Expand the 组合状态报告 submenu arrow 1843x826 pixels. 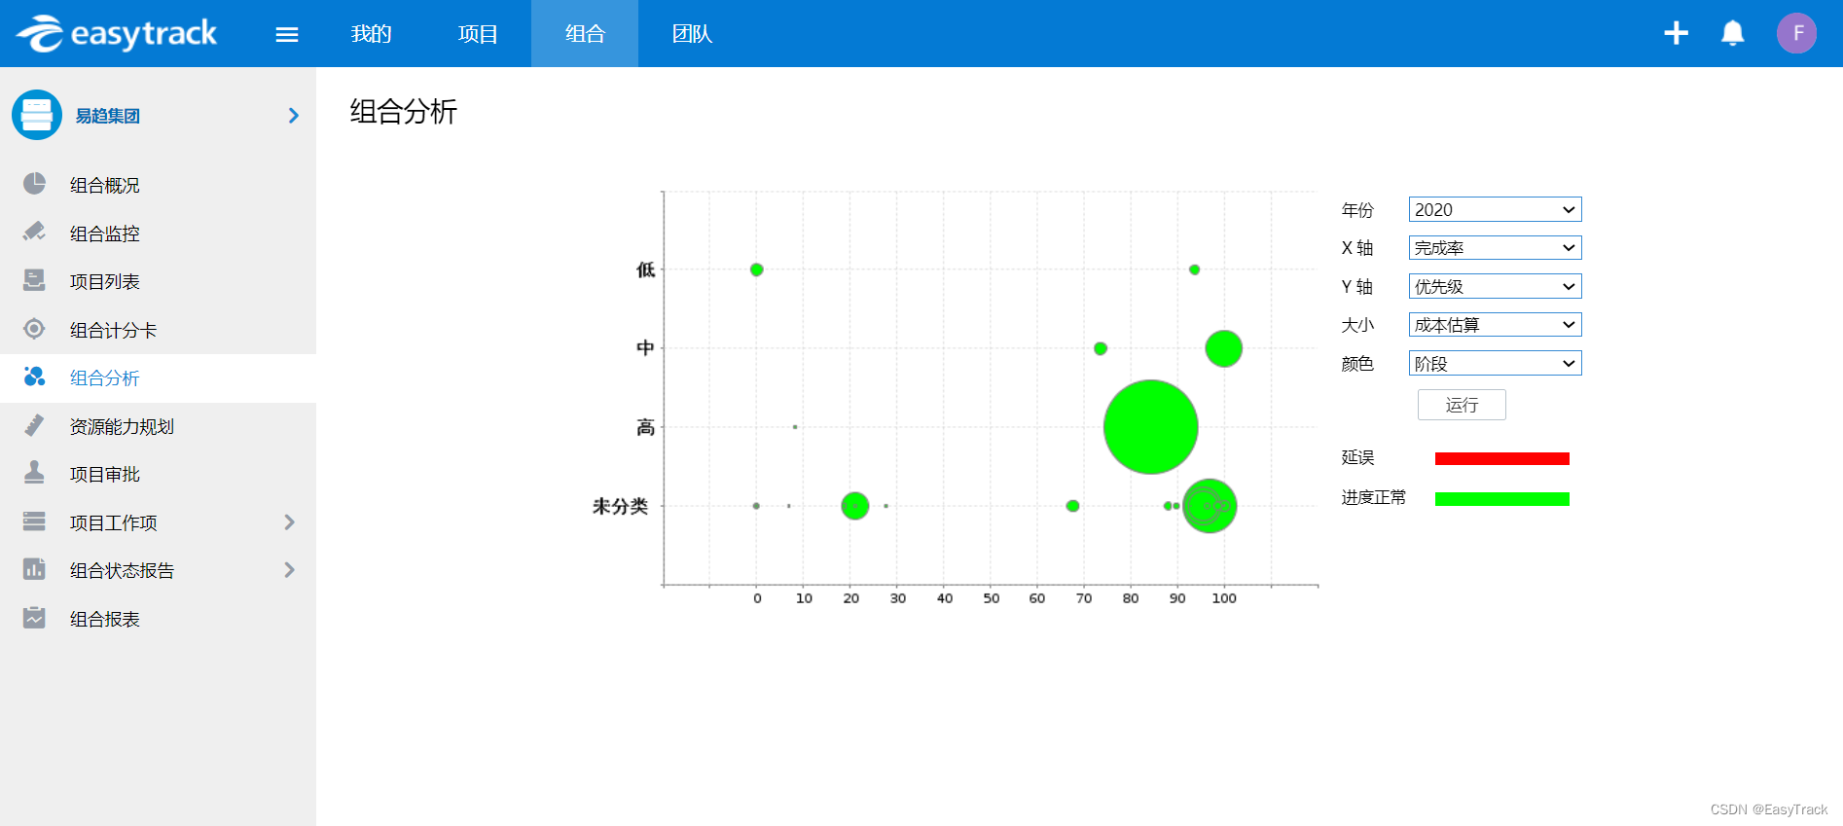(289, 570)
